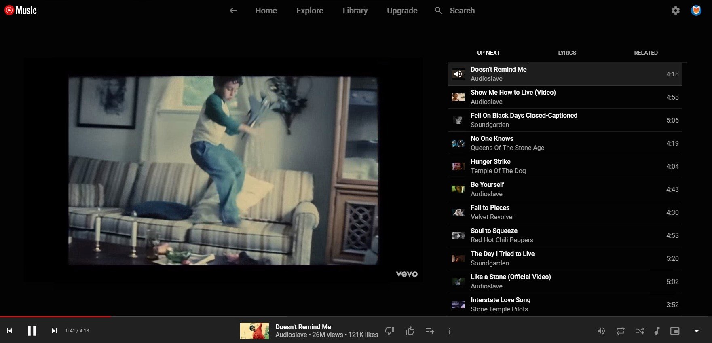
Task: Click Stone Temple Pilots artist name
Action: [x=499, y=309]
